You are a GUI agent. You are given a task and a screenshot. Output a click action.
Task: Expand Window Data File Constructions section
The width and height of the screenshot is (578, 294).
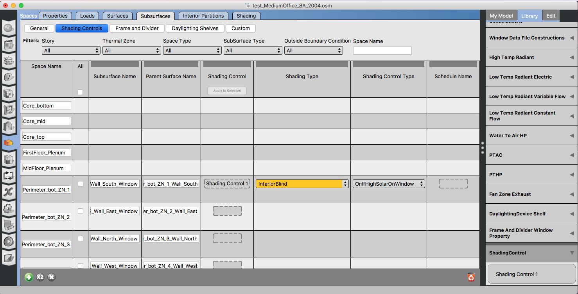point(572,38)
